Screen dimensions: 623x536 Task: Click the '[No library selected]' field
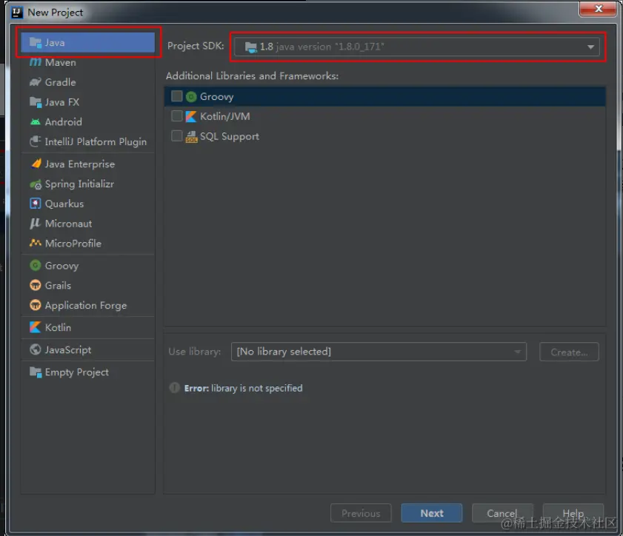click(379, 352)
